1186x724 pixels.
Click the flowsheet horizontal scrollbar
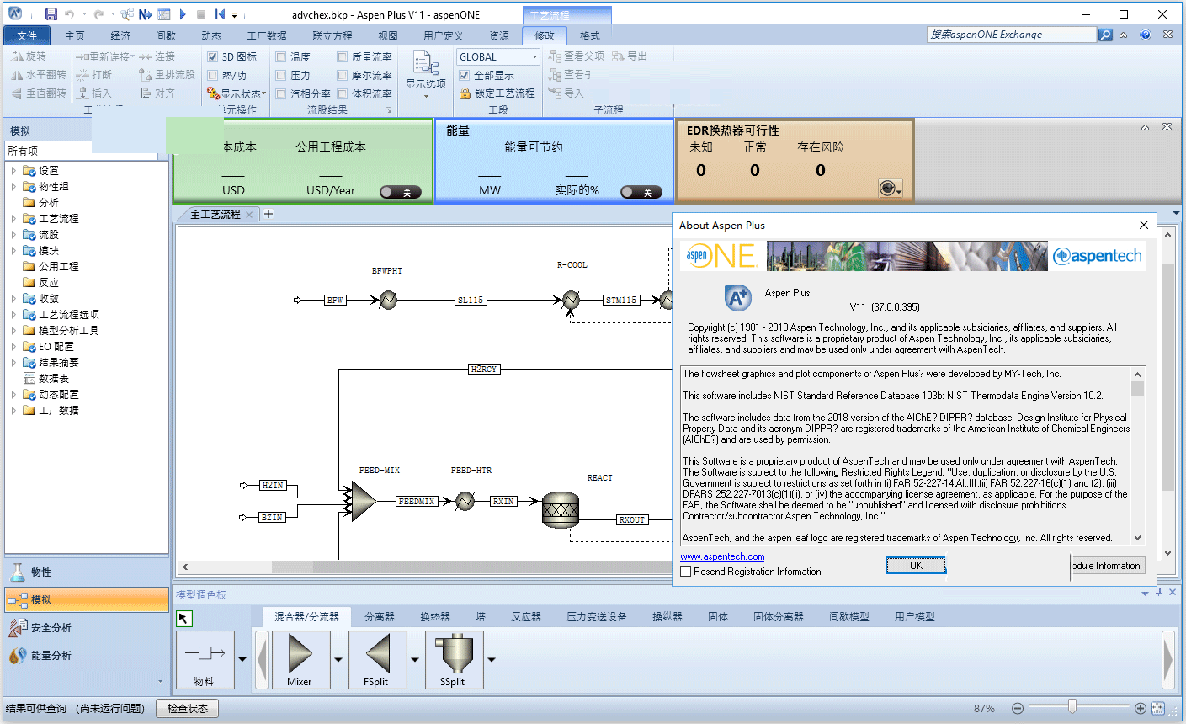(423, 567)
